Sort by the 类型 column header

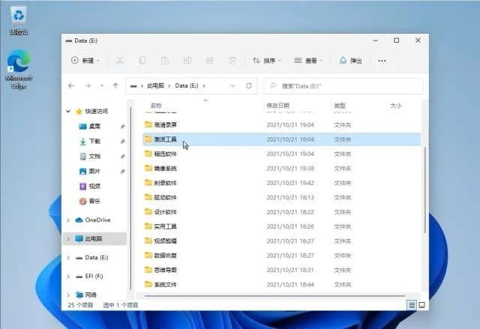pos(340,106)
